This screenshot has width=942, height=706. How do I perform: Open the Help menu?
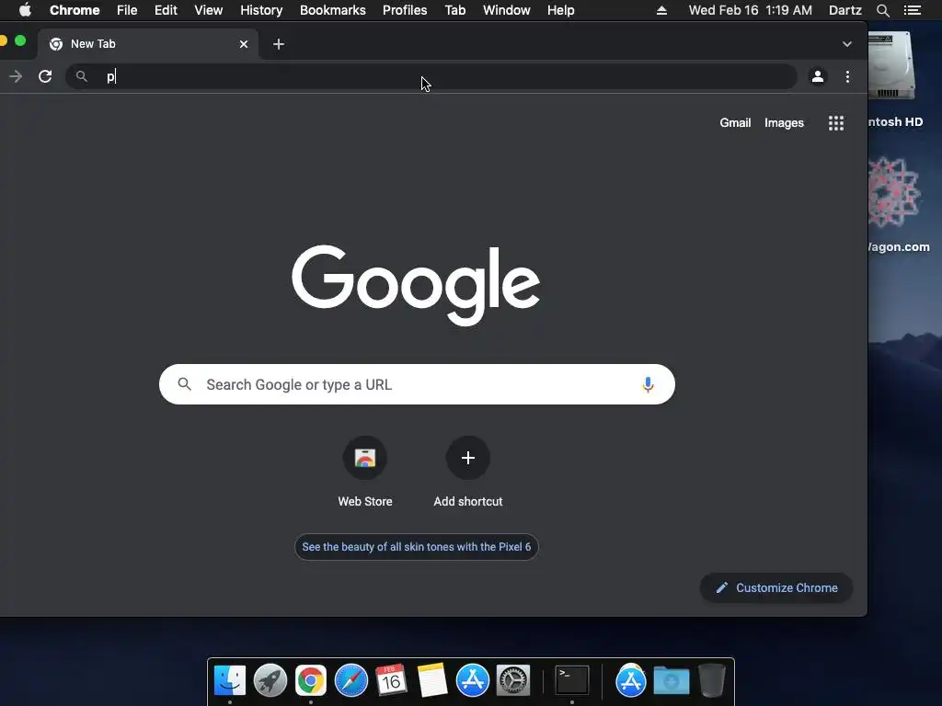tap(560, 10)
